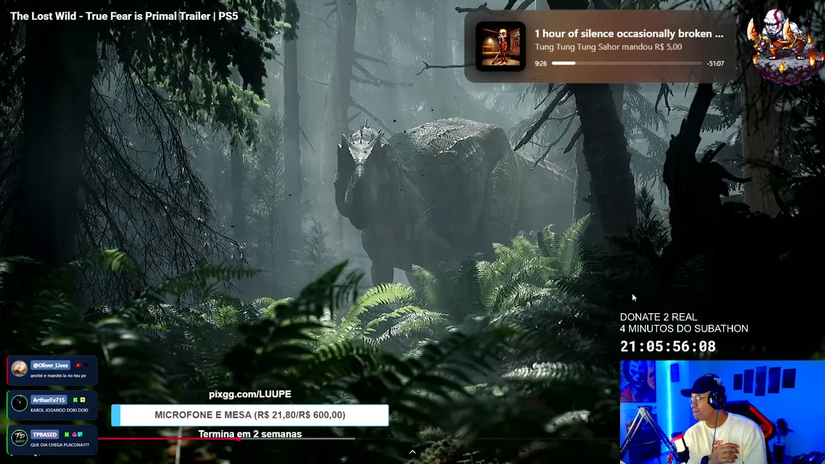Click @Oliver_Lives chat avatar
The image size is (825, 464).
click(x=19, y=369)
